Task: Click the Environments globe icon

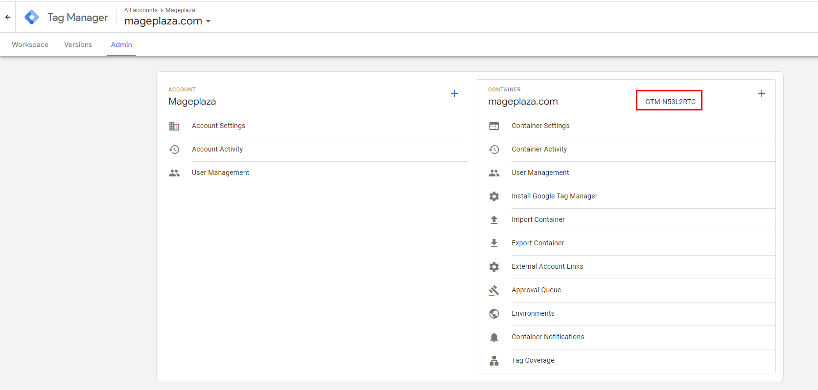Action: 494,314
